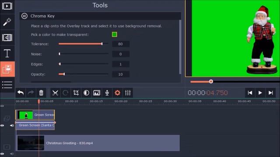Toggle overlay track eye visibility icon
Screen dimensions: 280x157
click(x=2, y=126)
